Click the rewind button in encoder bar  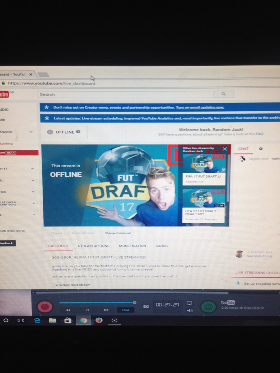click(68, 310)
